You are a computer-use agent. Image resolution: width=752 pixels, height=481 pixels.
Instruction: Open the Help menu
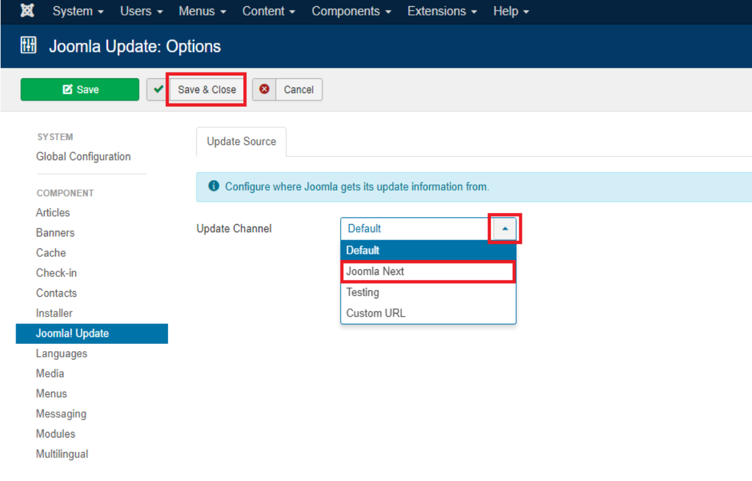511,11
